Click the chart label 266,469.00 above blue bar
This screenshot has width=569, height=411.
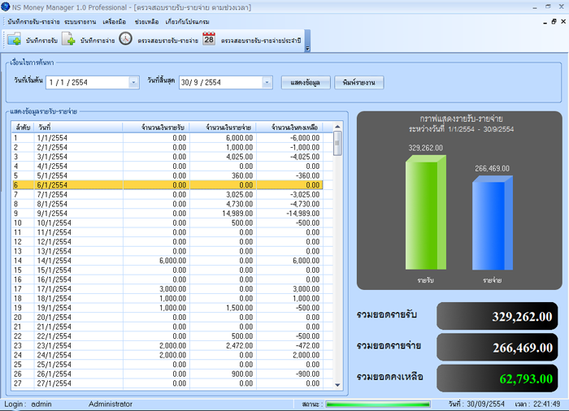492,168
